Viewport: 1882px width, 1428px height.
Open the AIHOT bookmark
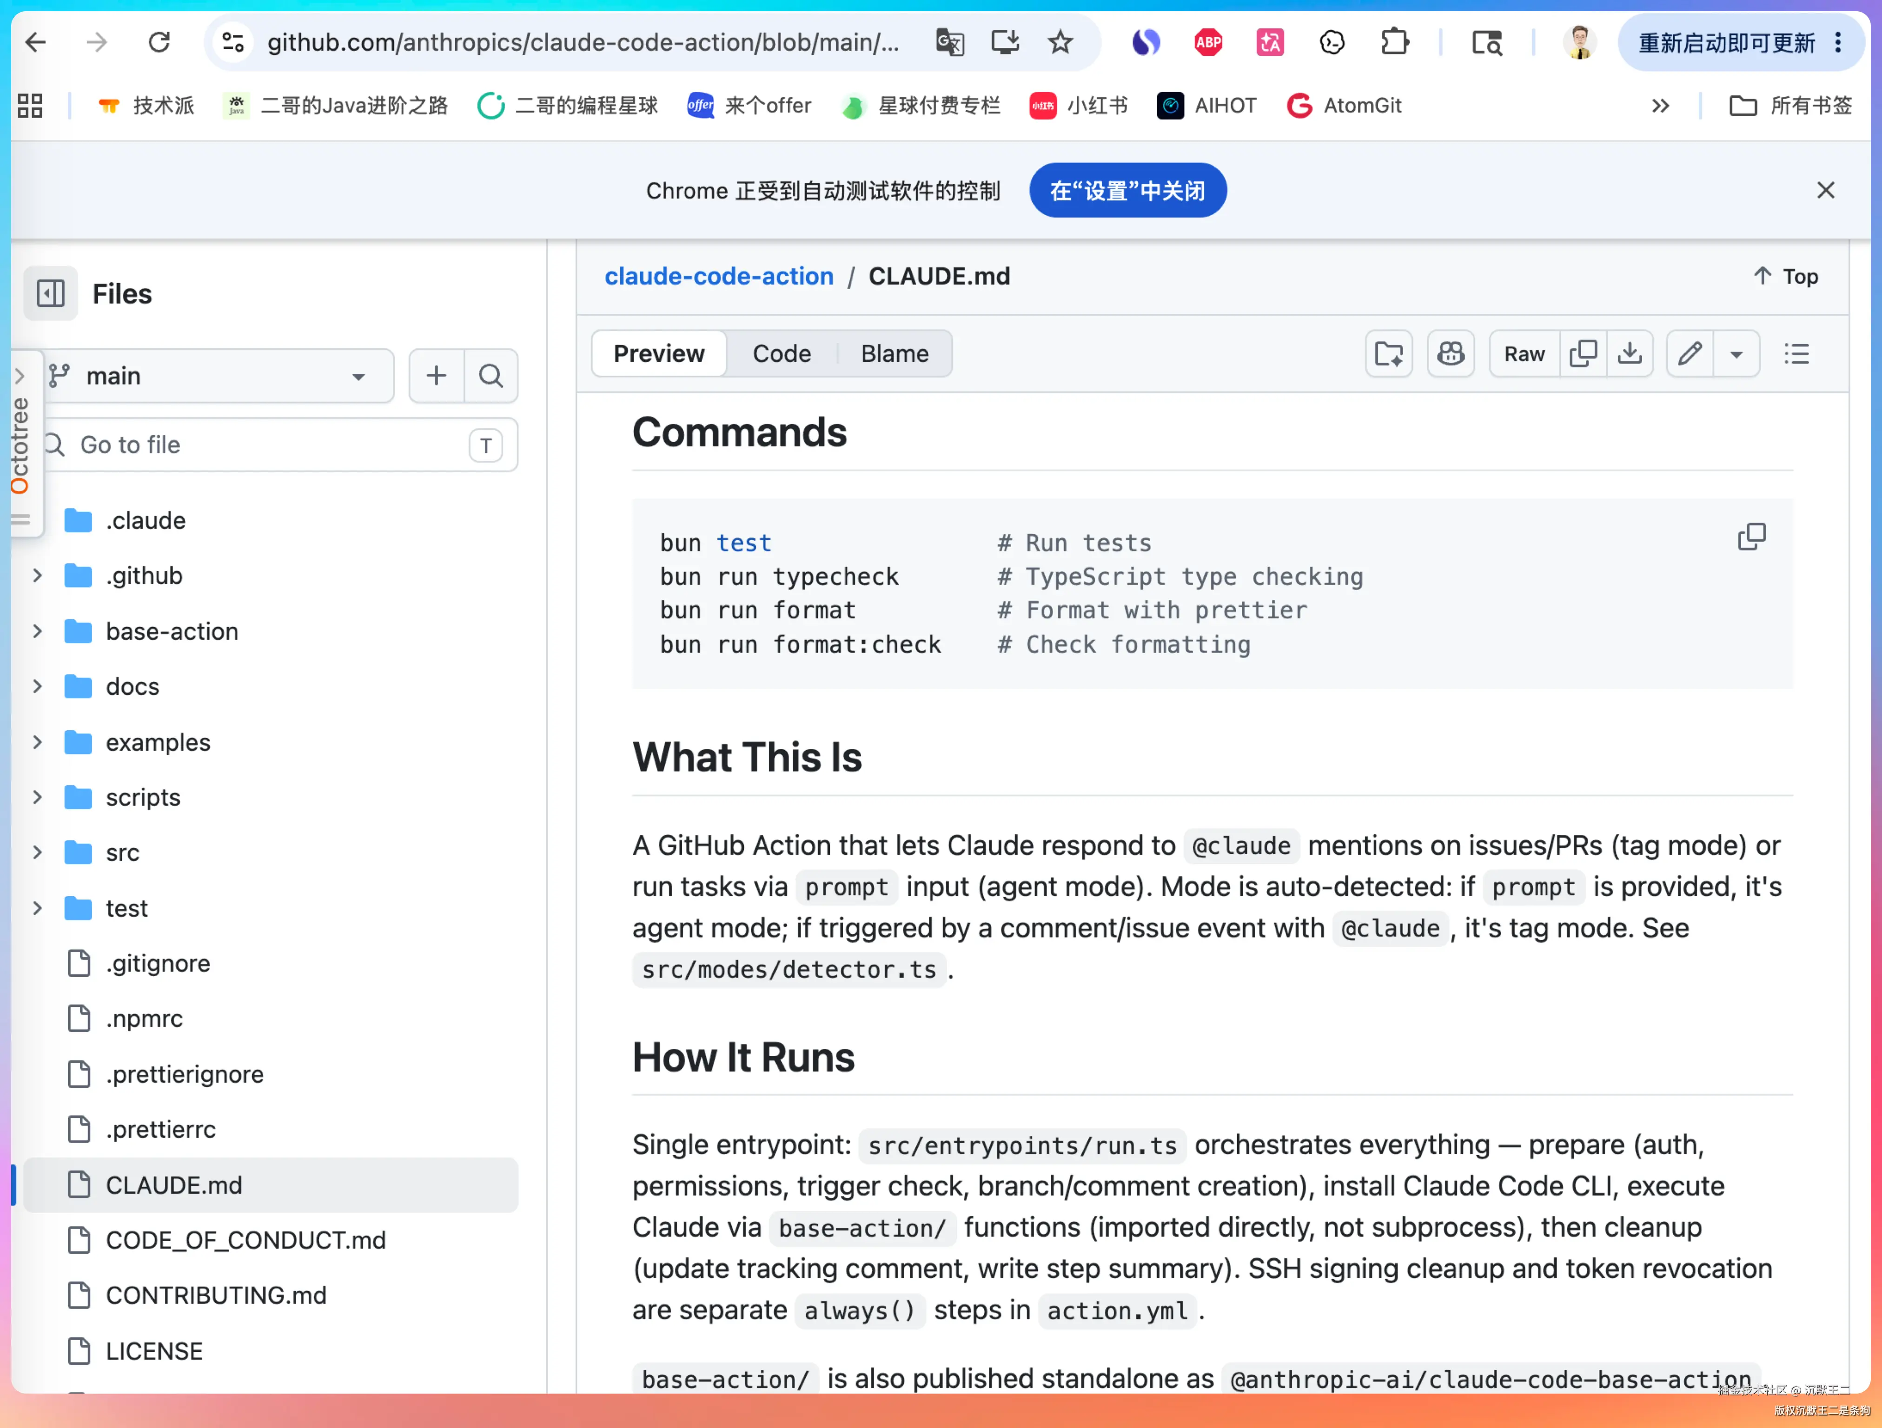(x=1206, y=106)
